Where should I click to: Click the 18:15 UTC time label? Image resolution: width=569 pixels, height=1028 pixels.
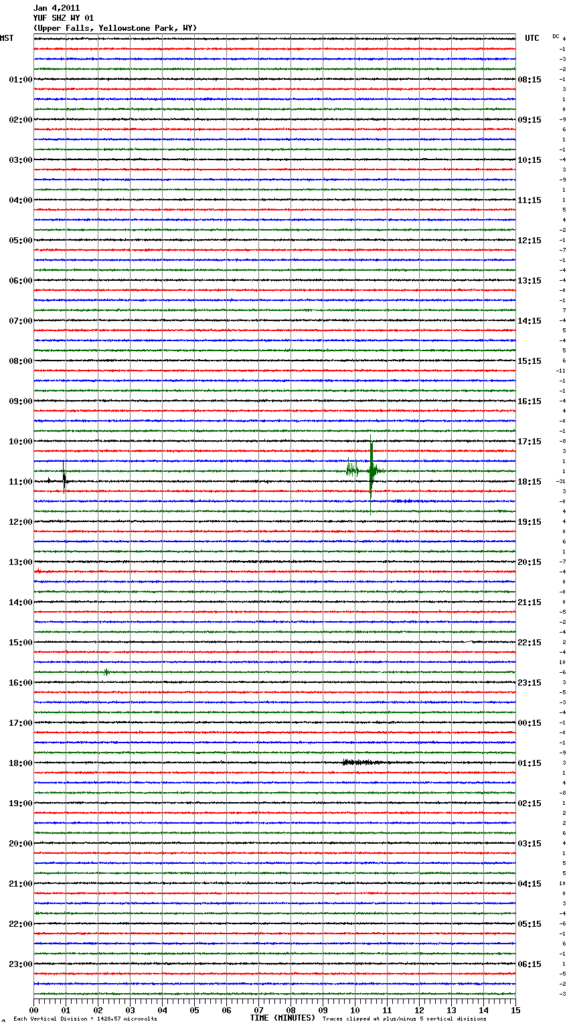click(x=530, y=482)
